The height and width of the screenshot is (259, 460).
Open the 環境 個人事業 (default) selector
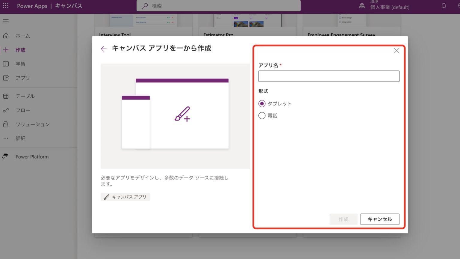389,6
